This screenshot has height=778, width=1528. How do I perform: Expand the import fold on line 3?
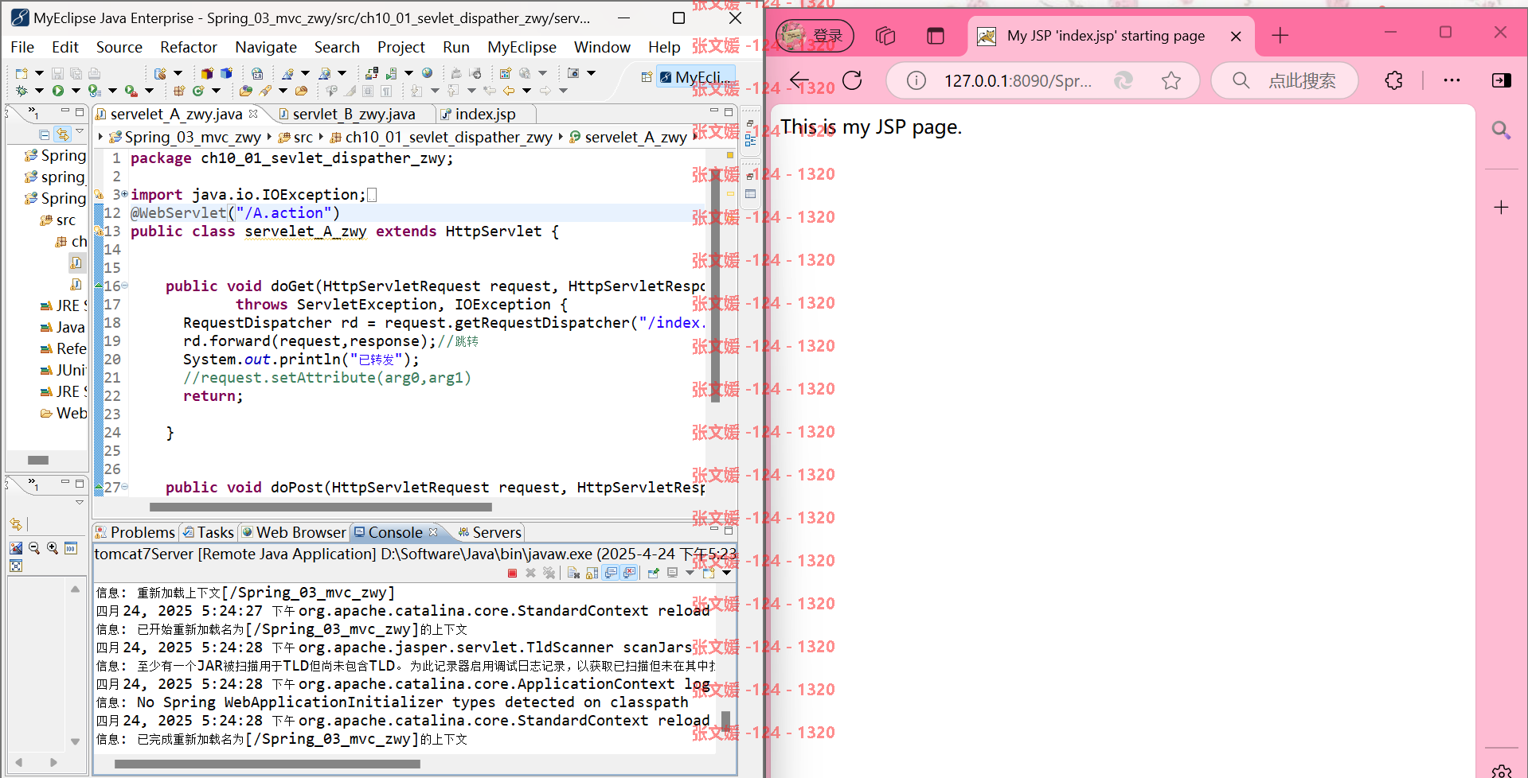tap(125, 194)
